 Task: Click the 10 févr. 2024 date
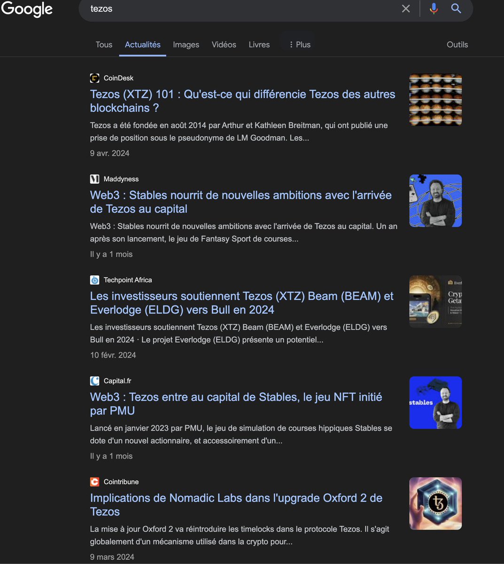pos(113,355)
